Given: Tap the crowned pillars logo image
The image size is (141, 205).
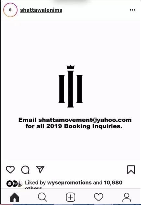Looking at the screenshot, I should pos(71,86).
